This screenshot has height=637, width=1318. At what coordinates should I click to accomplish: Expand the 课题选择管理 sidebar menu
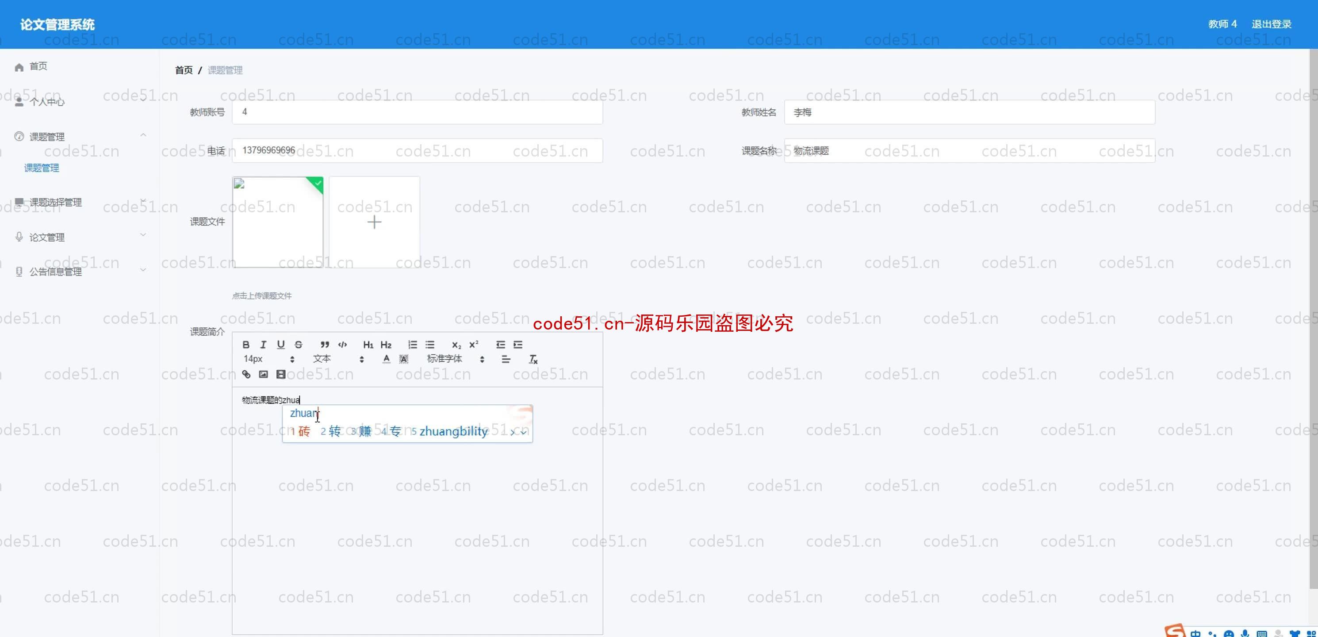pos(80,202)
